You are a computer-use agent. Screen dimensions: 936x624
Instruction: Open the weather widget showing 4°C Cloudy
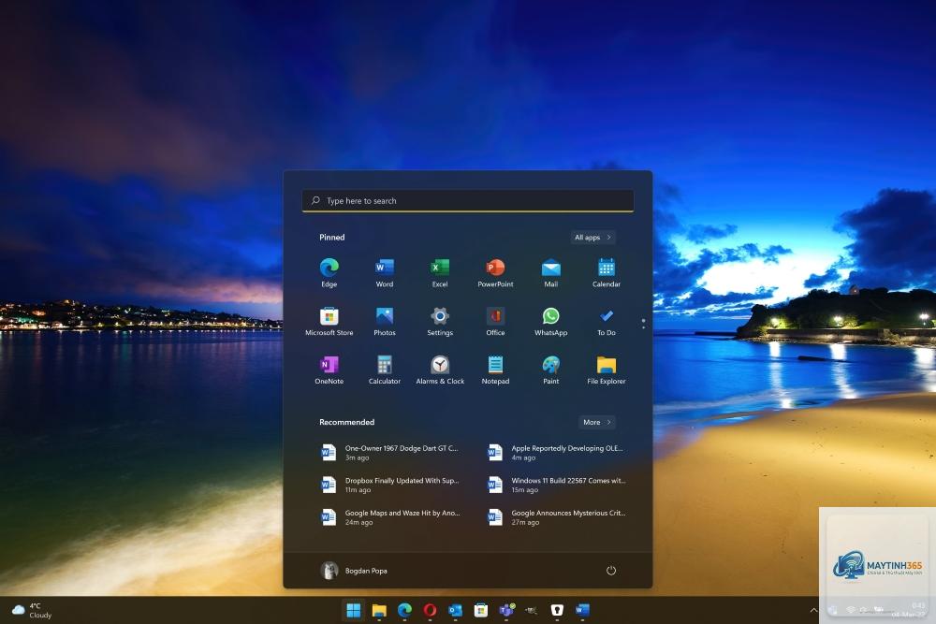pyautogui.click(x=33, y=610)
